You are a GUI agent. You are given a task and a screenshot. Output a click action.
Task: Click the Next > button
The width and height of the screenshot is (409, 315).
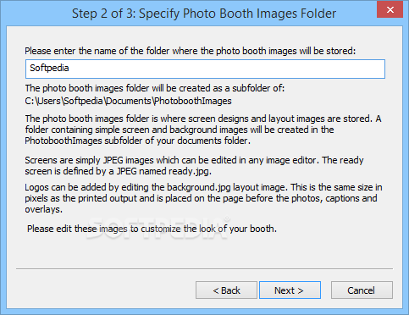point(290,290)
